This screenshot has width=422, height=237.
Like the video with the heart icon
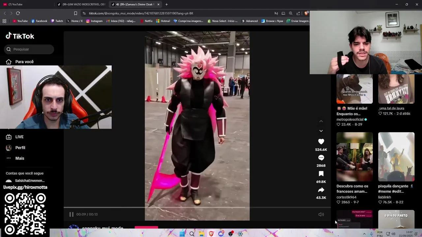(x=321, y=142)
